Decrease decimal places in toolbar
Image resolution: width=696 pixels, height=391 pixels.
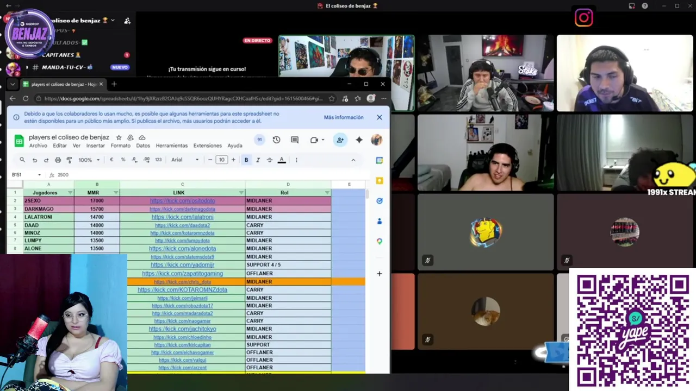[x=134, y=160]
